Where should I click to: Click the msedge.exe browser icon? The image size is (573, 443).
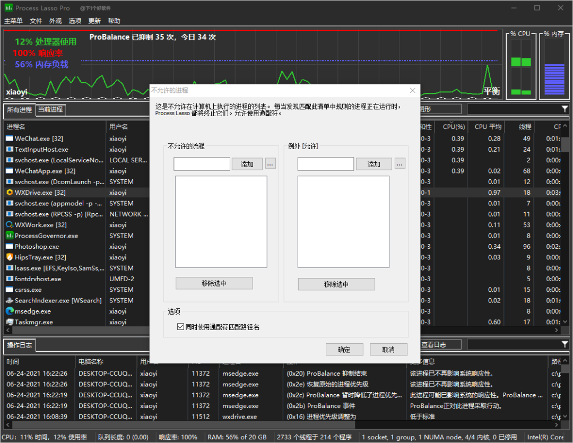pyautogui.click(x=10, y=311)
